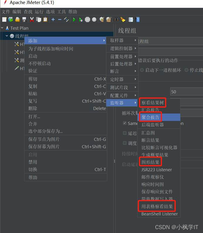Click the blue minus Collapse All icon

[x=60, y=19]
